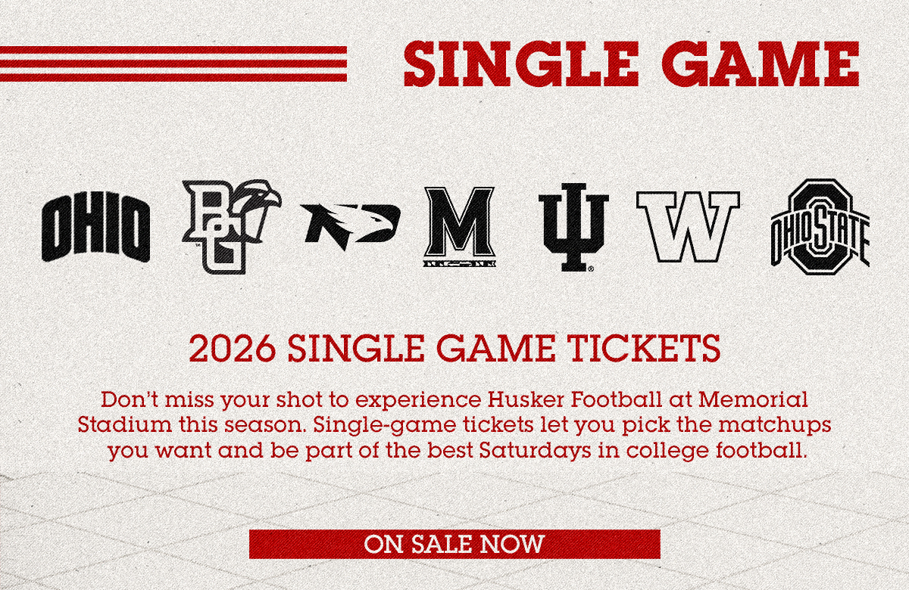Click the top red stripe in the header

point(173,50)
